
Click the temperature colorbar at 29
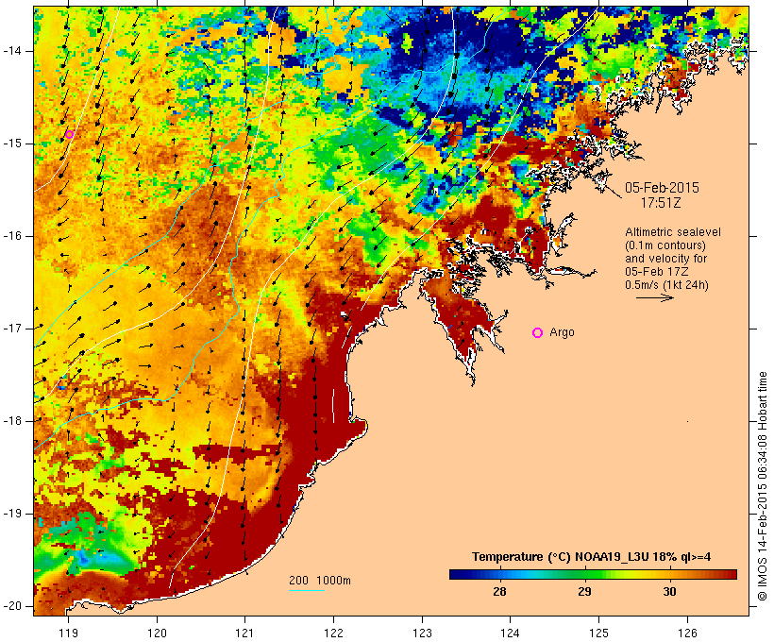pyautogui.click(x=584, y=574)
